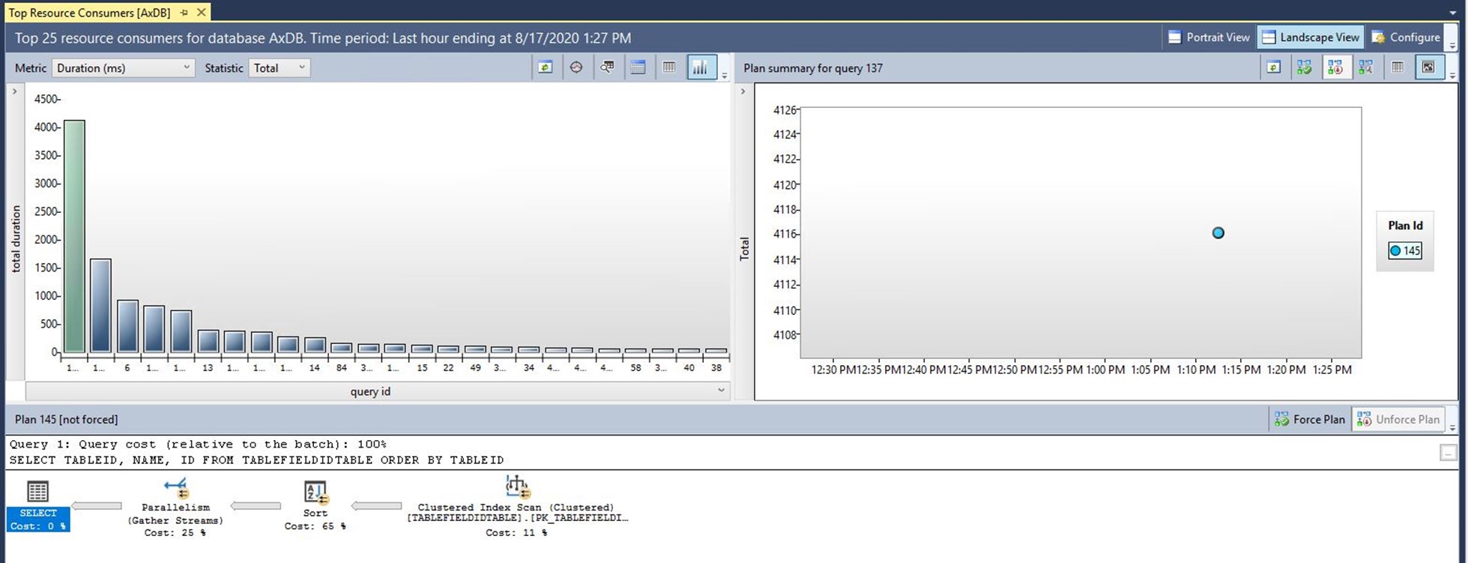Open the Statistic dropdown set to Total
Image resolution: width=1468 pixels, height=563 pixels.
279,67
